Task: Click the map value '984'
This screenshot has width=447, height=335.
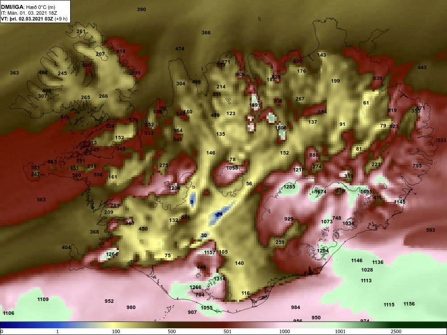Action: [x=295, y=307]
